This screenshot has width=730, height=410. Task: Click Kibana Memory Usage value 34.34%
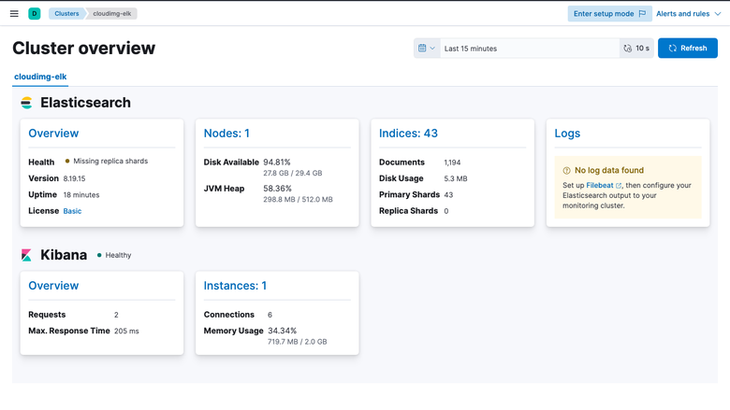click(x=282, y=331)
